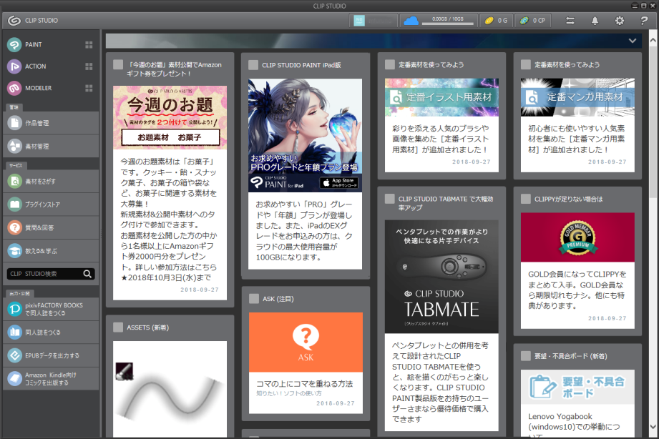This screenshot has width=659, height=439.
Task: Toggle the ASSETS (新着) card checkbox
Action: [118, 327]
